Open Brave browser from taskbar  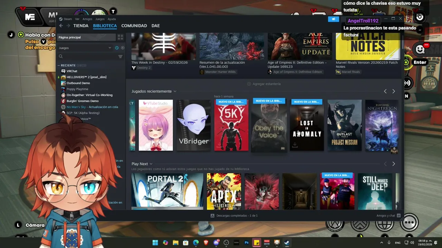[206, 242]
